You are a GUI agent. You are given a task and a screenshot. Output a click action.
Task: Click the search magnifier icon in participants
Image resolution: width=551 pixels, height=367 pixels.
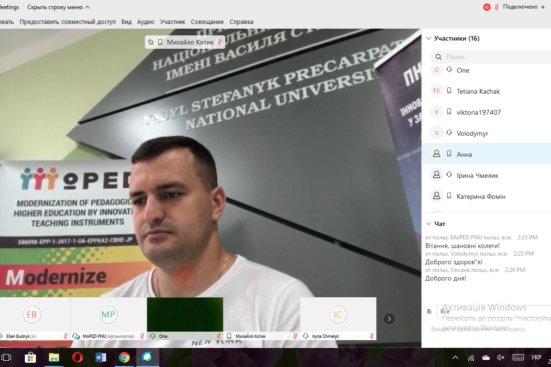(439, 57)
